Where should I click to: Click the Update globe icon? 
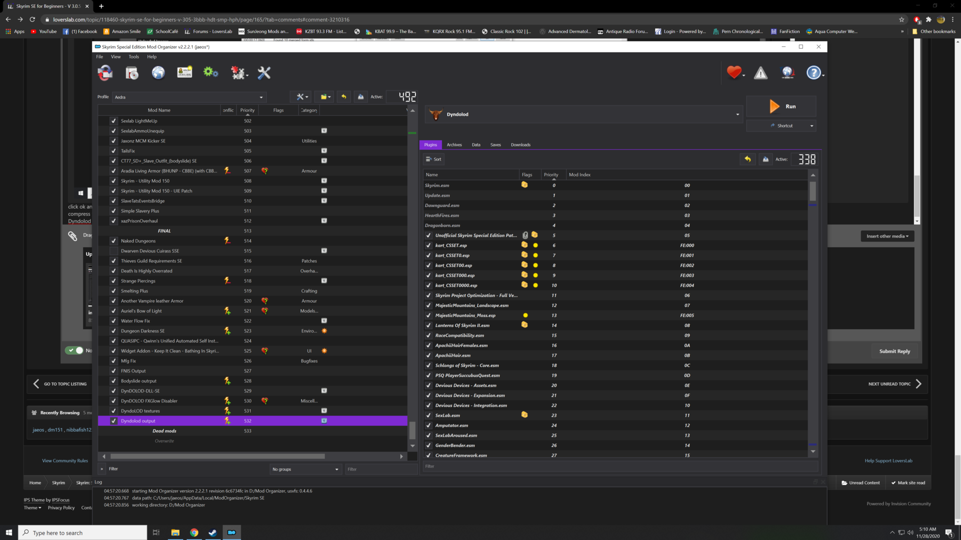tap(788, 73)
